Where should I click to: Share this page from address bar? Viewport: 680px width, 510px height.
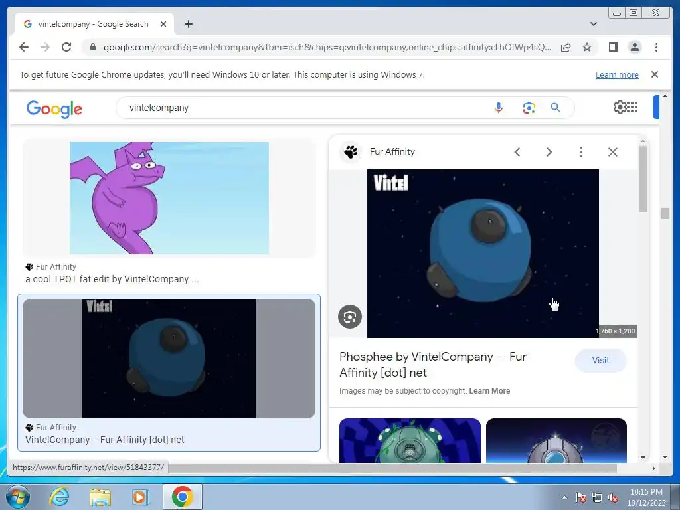[x=566, y=47]
